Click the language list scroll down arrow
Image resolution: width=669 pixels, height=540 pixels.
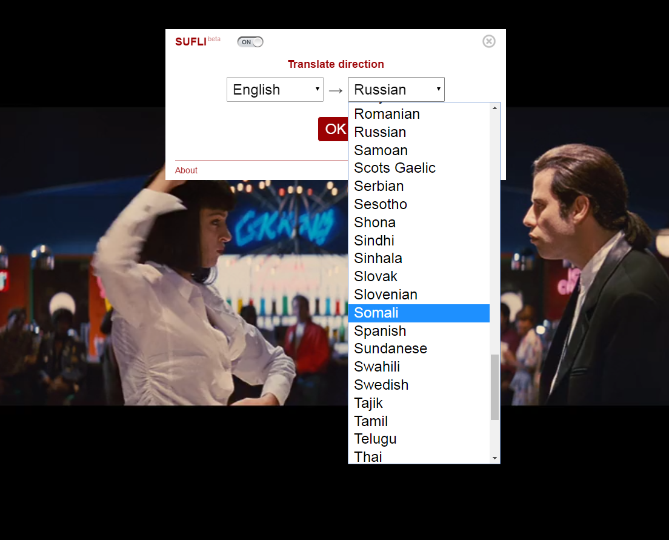click(x=494, y=458)
